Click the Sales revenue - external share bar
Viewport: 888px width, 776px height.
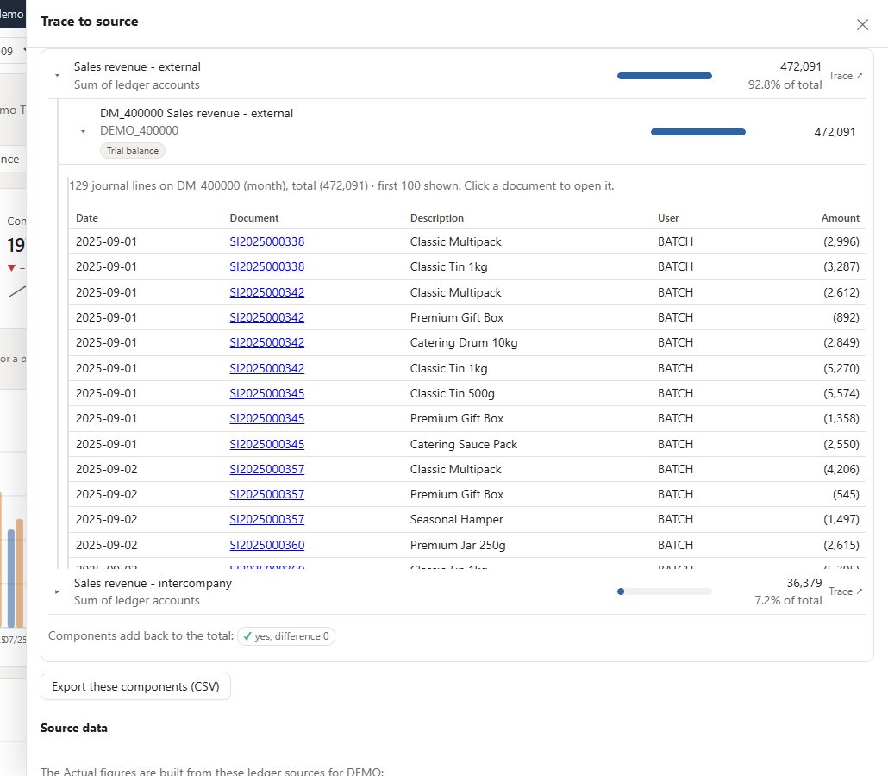click(665, 76)
